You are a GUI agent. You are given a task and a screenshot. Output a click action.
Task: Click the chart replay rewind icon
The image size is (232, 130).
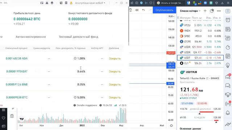[137, 10]
